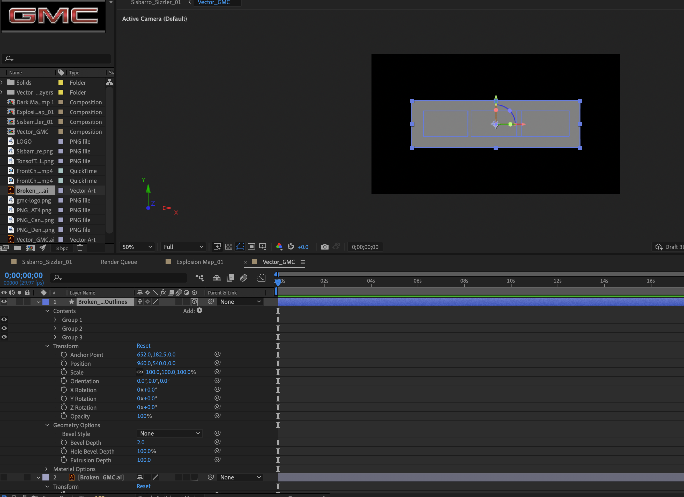Toggle visibility of the Broken_...Outlines layer
The height and width of the screenshot is (497, 684).
point(4,301)
